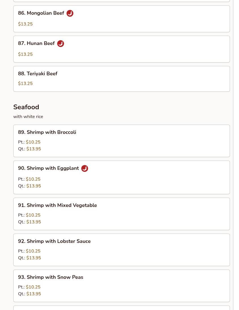
Task: Open the 86. Mongolian Beef item
Action: [x=41, y=13]
